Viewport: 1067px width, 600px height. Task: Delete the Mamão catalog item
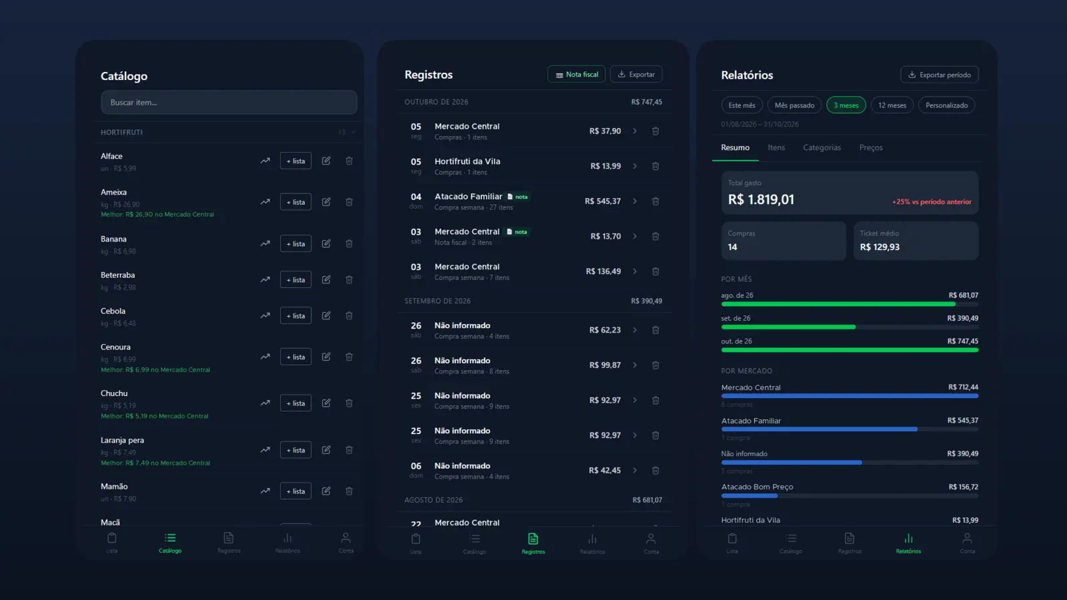349,491
